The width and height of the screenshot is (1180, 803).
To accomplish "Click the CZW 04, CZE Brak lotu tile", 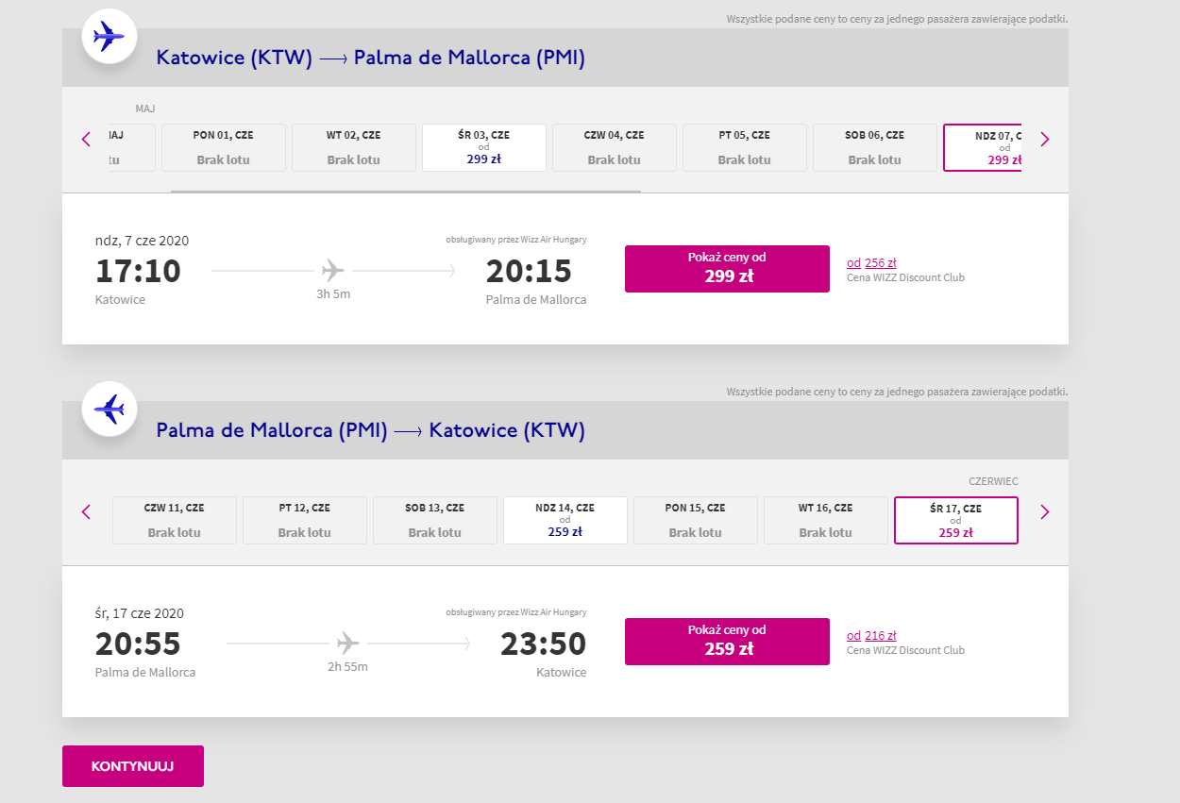I will 614,147.
